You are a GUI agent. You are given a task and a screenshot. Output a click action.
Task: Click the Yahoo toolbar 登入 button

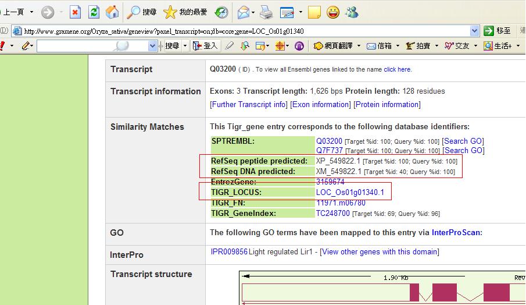[205, 45]
